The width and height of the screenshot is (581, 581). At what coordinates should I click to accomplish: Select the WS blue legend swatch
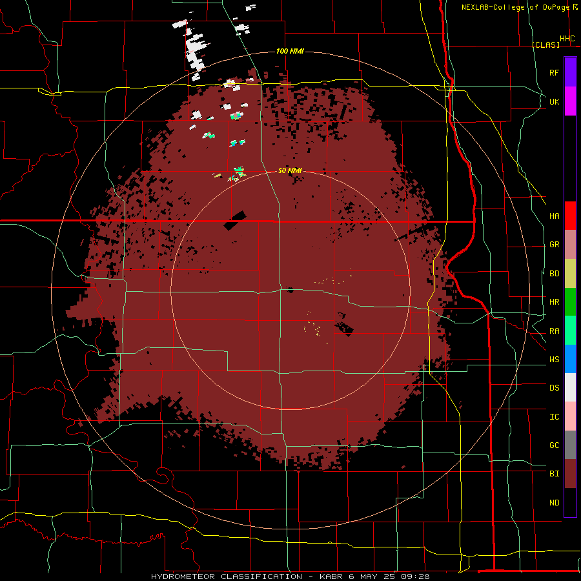pyautogui.click(x=570, y=359)
